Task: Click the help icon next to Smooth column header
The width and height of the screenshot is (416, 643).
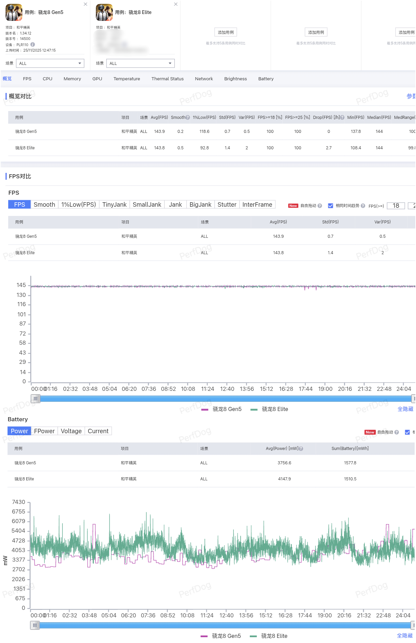Action: pyautogui.click(x=188, y=118)
